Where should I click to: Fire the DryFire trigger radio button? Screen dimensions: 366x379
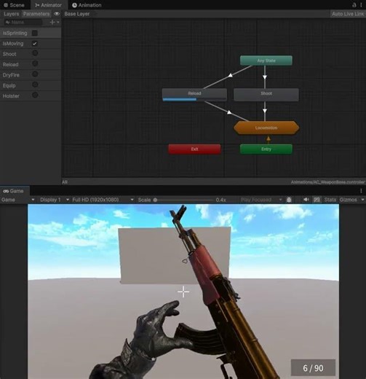coord(35,74)
